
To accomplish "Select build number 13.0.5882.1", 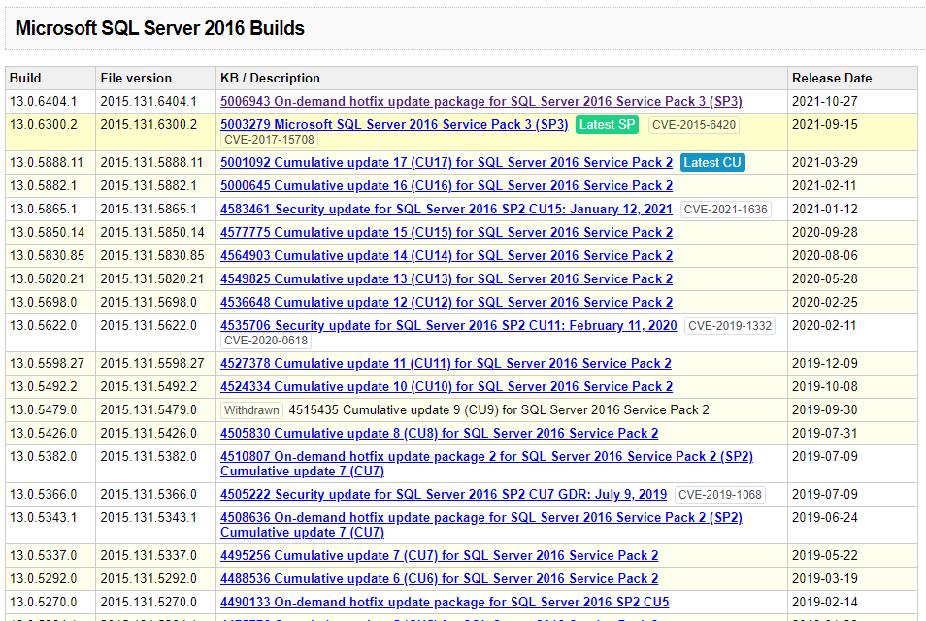I will [x=43, y=186].
